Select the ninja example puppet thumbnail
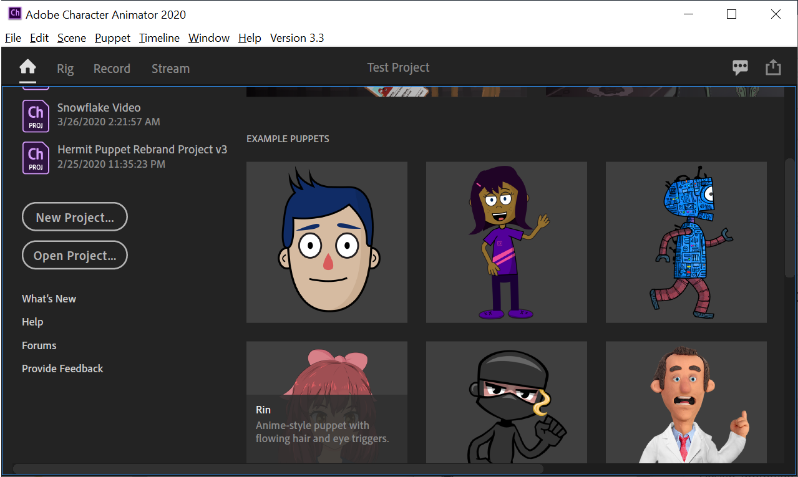The image size is (798, 477). click(506, 402)
